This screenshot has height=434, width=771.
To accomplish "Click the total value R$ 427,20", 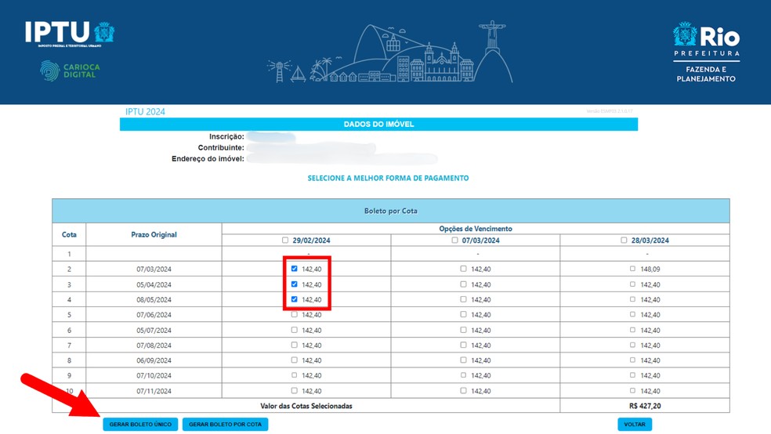I will point(645,406).
